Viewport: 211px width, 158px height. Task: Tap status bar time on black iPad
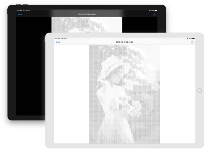19,10
